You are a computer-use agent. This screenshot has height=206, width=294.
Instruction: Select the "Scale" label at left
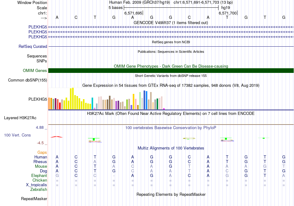(42, 8)
